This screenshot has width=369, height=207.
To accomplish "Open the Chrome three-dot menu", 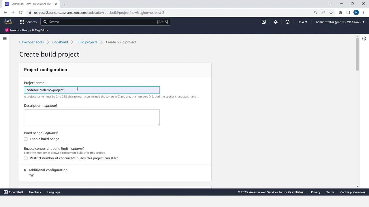I will tap(364, 13).
